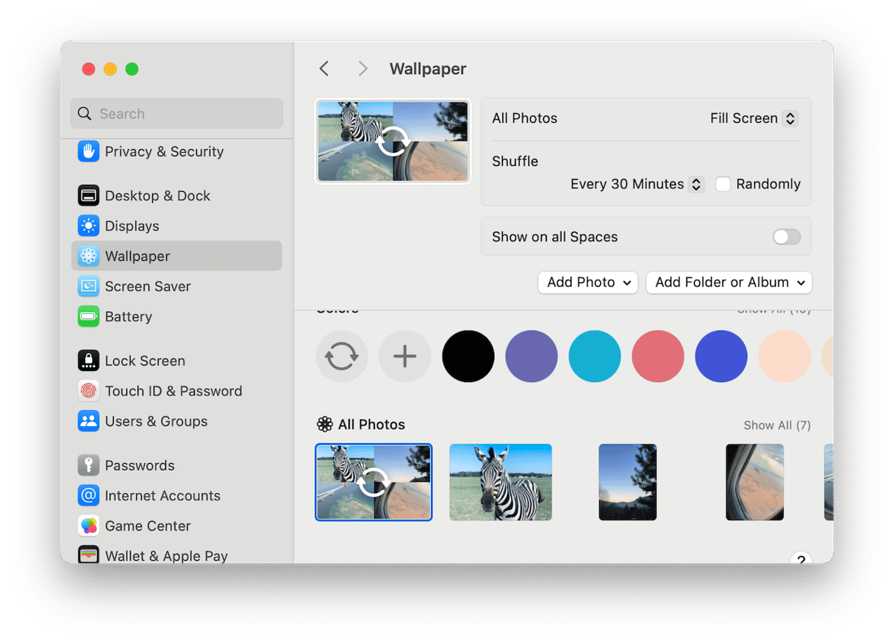Click Show All (7) for All Photos

(x=776, y=425)
